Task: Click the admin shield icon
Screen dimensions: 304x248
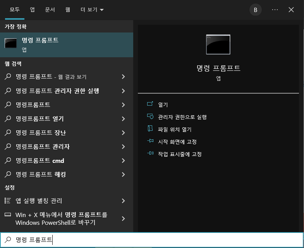Action: tap(150, 116)
